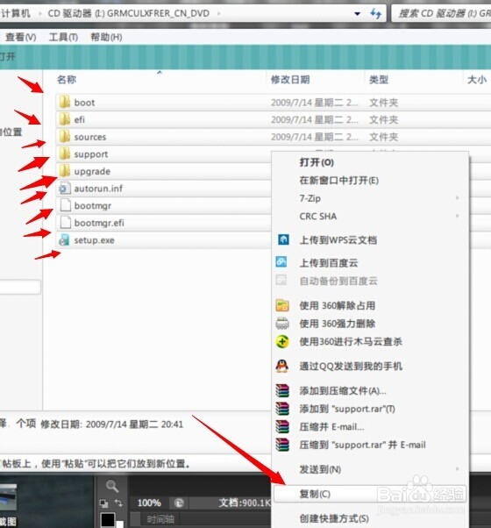This screenshot has width=491, height=528.
Task: Click the WinRAR icon beside 添加到压缩文件(A)
Action: click(x=282, y=390)
